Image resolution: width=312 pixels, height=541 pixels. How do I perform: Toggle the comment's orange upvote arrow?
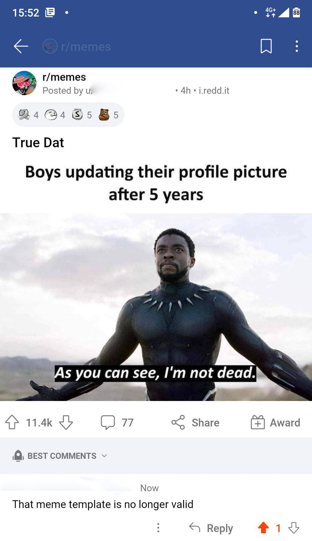[263, 528]
